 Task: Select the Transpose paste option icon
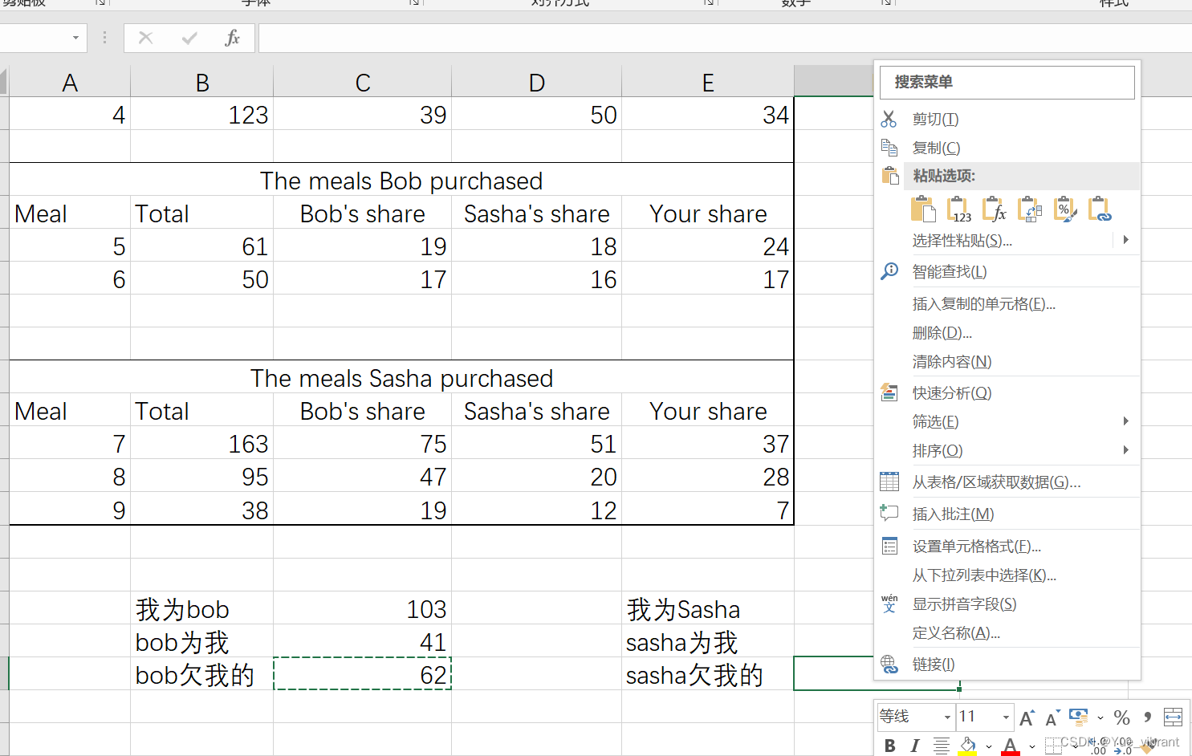click(x=1029, y=209)
